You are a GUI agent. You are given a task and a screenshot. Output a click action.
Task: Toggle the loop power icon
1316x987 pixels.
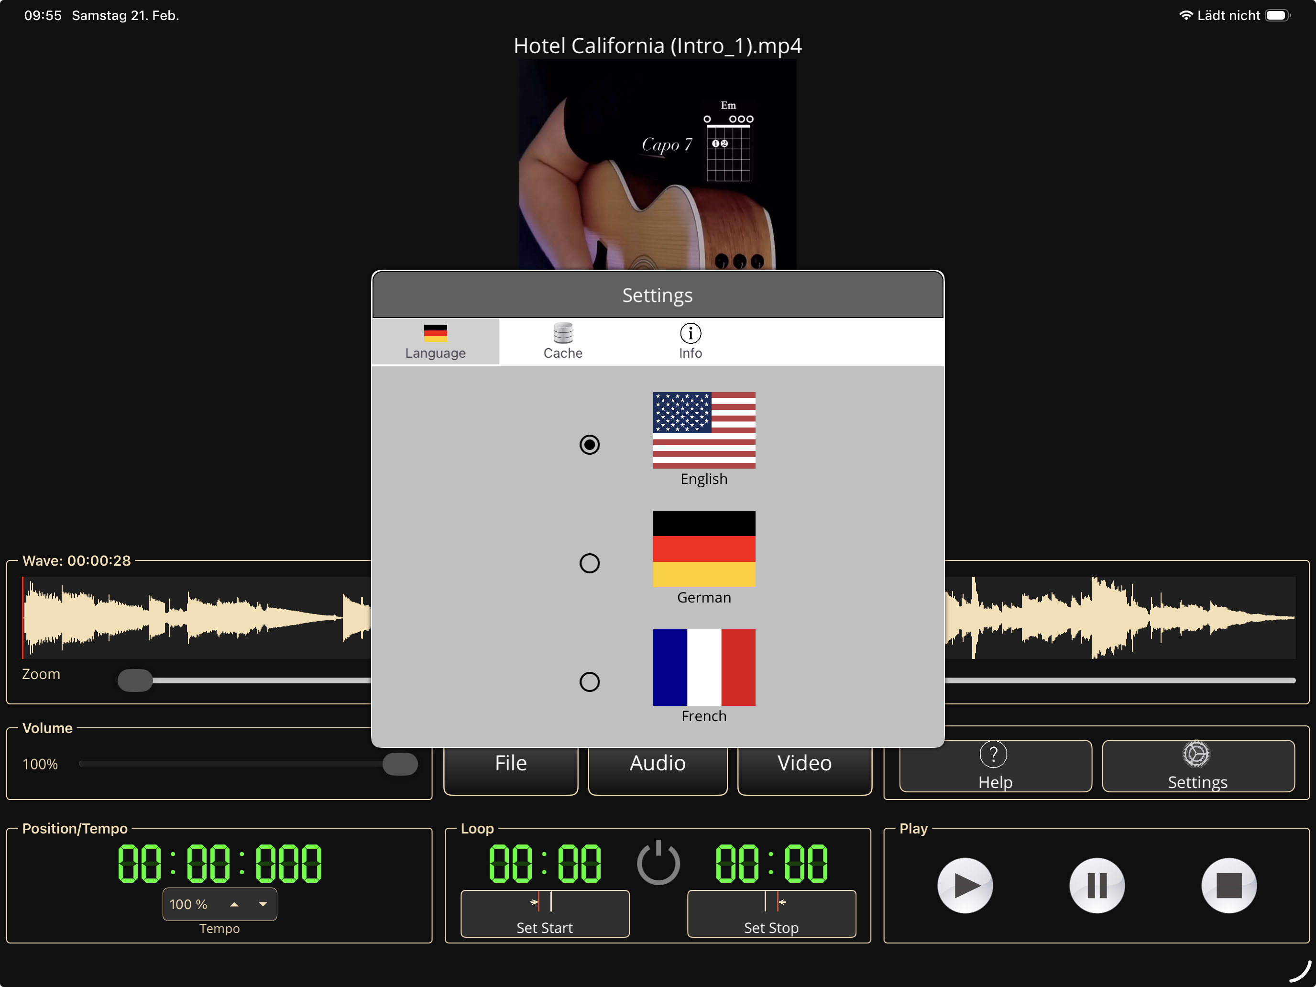click(x=658, y=863)
